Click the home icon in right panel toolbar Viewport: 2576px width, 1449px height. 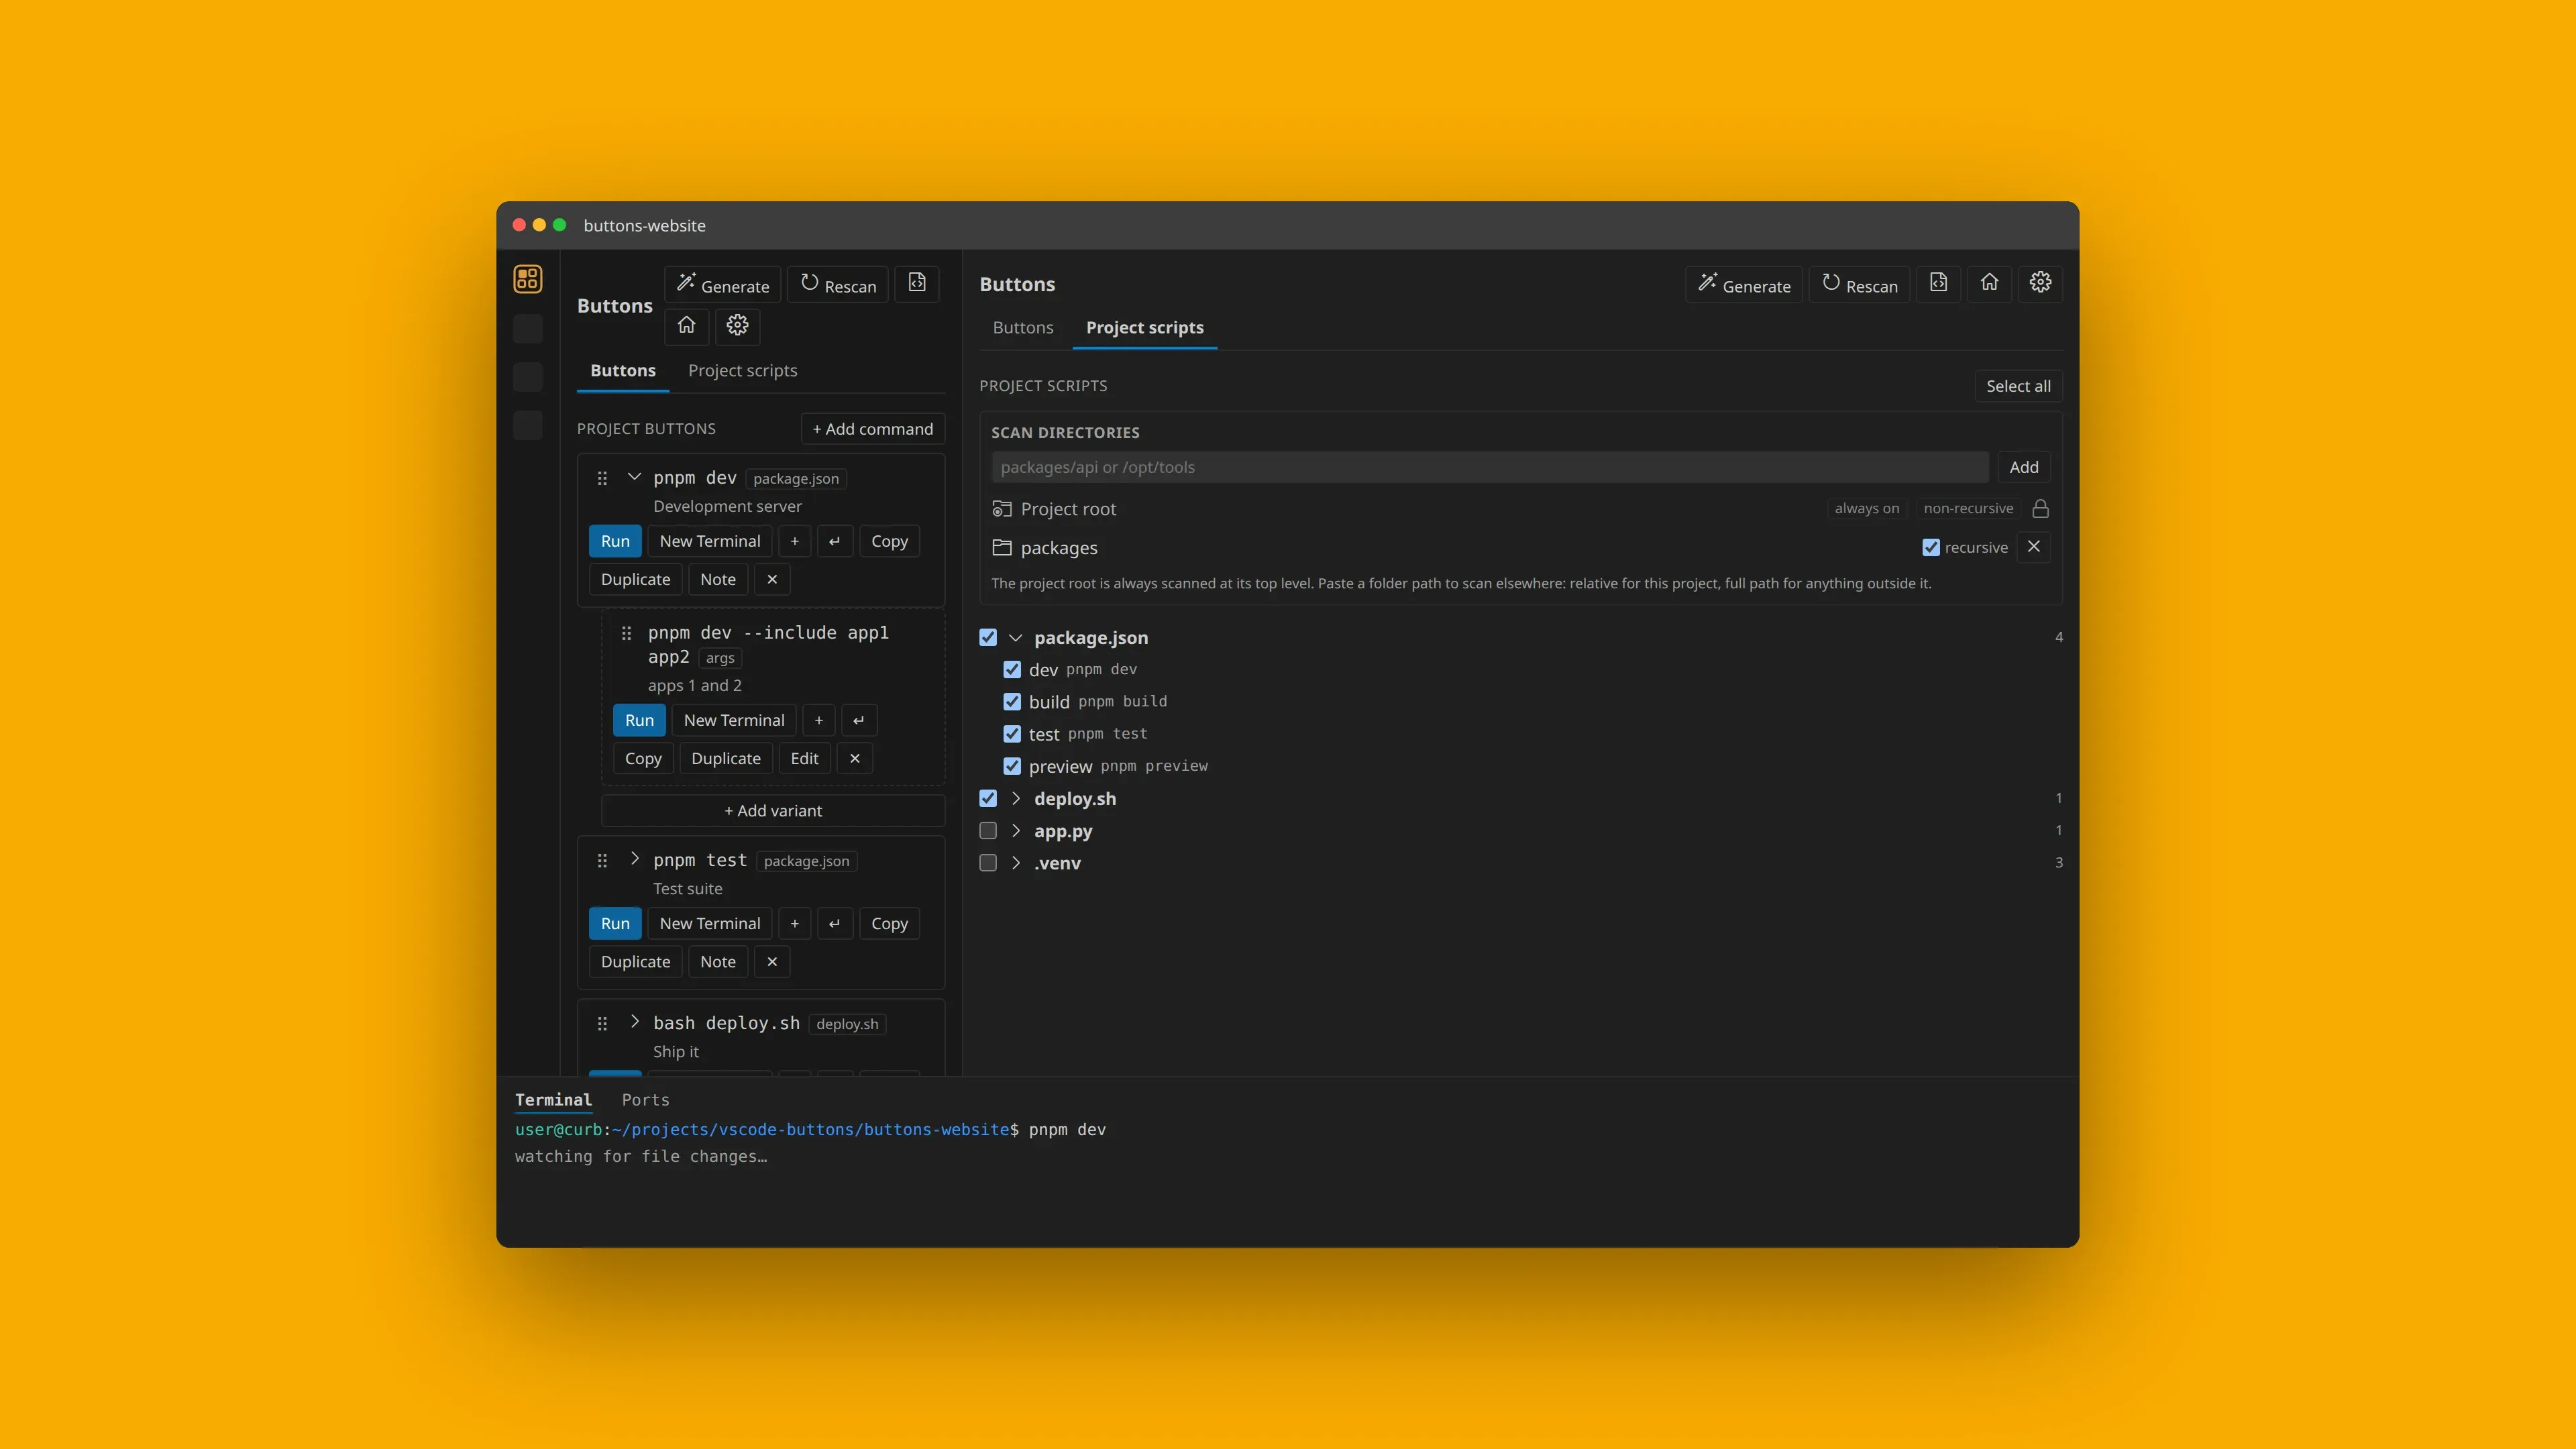point(1989,283)
